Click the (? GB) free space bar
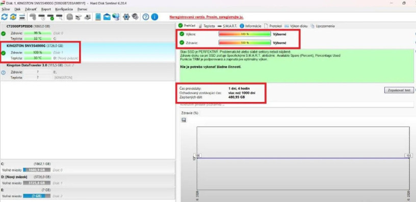The image size is (416, 202). [37, 196]
